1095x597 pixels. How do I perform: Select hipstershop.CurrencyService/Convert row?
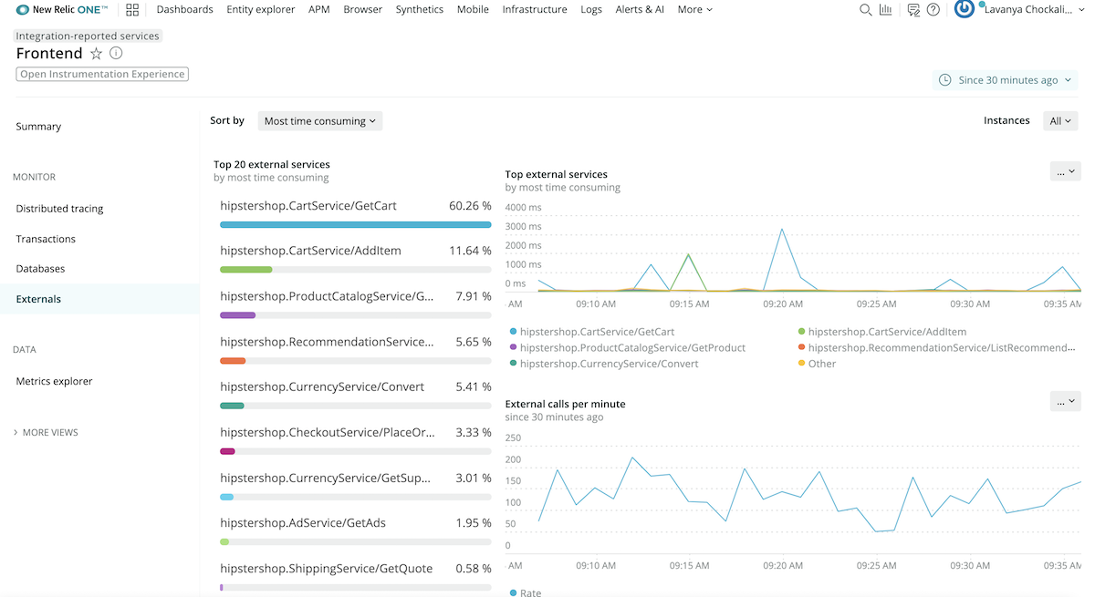point(356,395)
